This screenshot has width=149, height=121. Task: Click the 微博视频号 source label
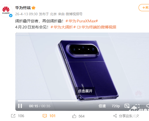tap(74, 14)
